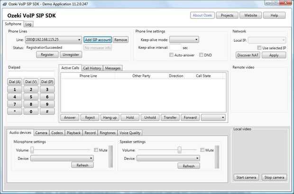294x194 pixels.
Task: Open the Keep-alive mode dropdown
Action: pyautogui.click(x=184, y=39)
